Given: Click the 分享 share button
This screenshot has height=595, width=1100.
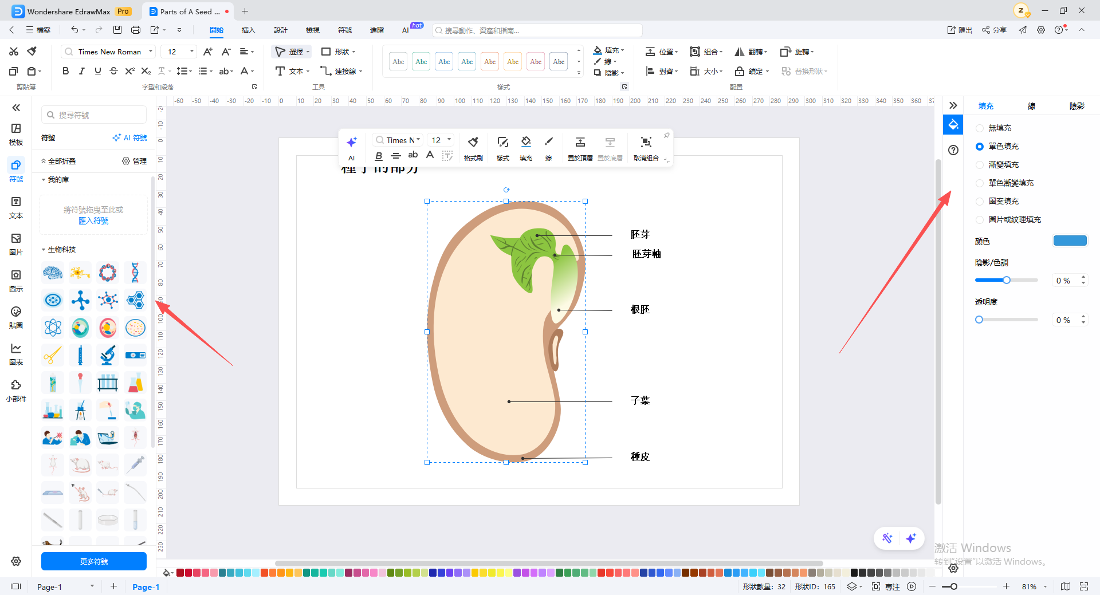Looking at the screenshot, I should tap(994, 30).
